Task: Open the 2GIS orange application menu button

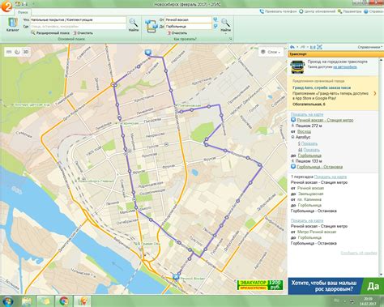Action: tap(6, 6)
